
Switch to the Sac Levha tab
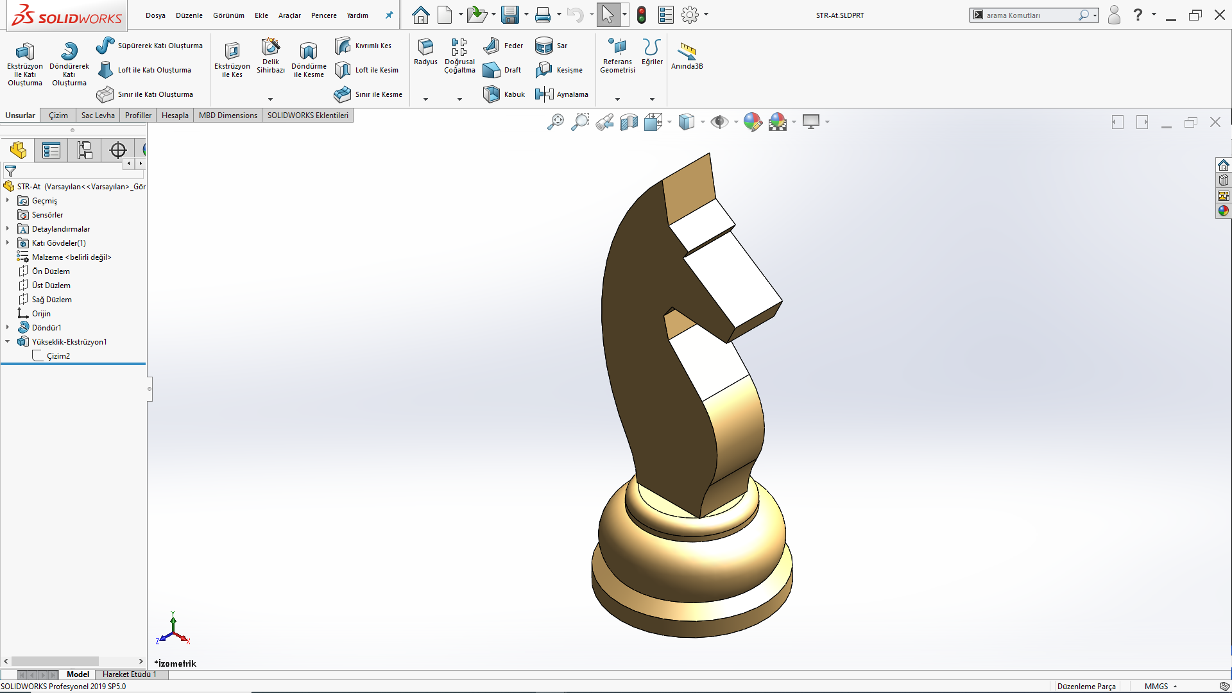tap(98, 116)
